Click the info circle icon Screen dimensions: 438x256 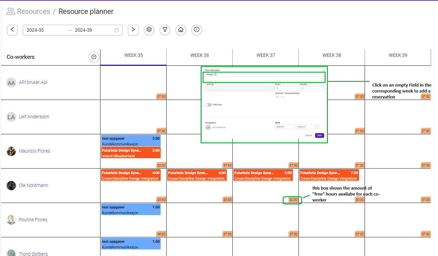pyautogui.click(x=197, y=30)
